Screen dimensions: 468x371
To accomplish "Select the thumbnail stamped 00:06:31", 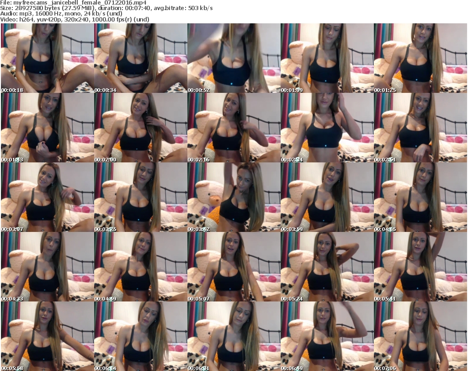I will pos(234,336).
